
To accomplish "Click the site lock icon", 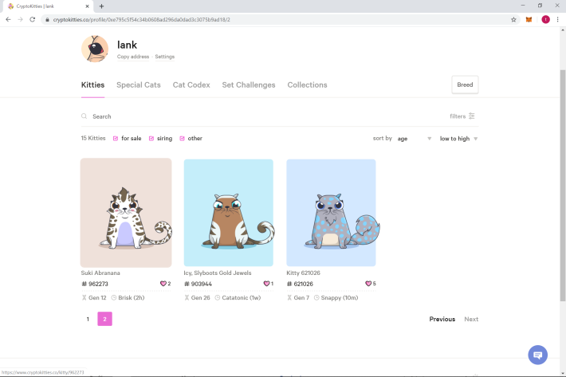I will click(47, 19).
